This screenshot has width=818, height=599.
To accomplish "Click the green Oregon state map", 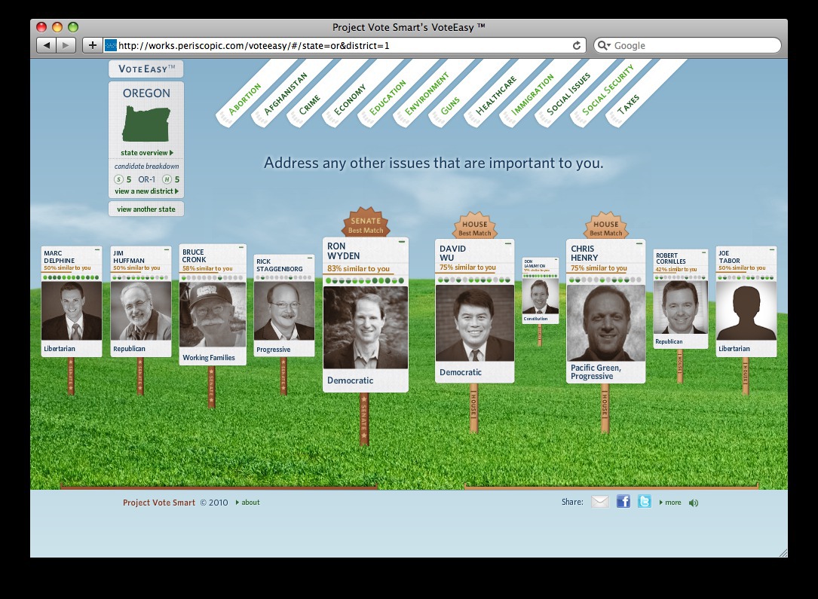I will click(x=146, y=124).
